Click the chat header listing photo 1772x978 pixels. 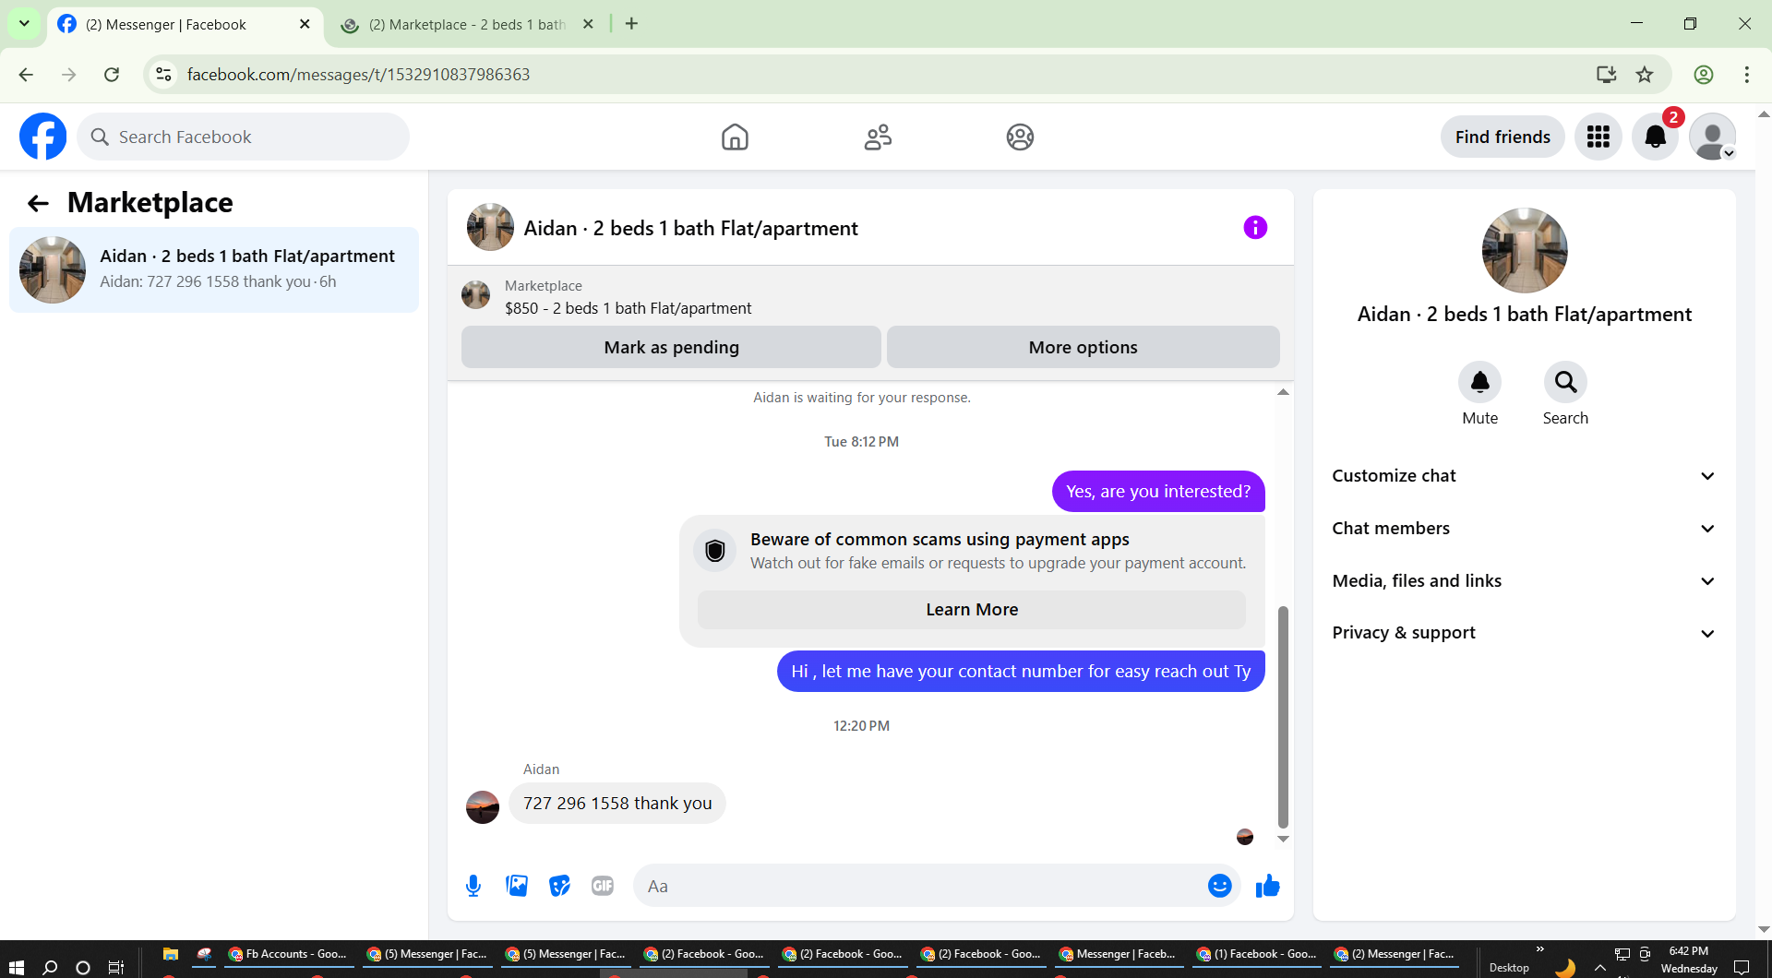click(490, 227)
